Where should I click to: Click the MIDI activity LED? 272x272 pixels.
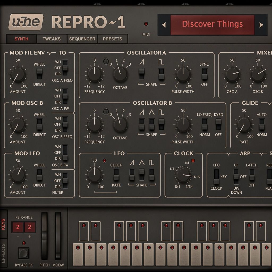146,24
